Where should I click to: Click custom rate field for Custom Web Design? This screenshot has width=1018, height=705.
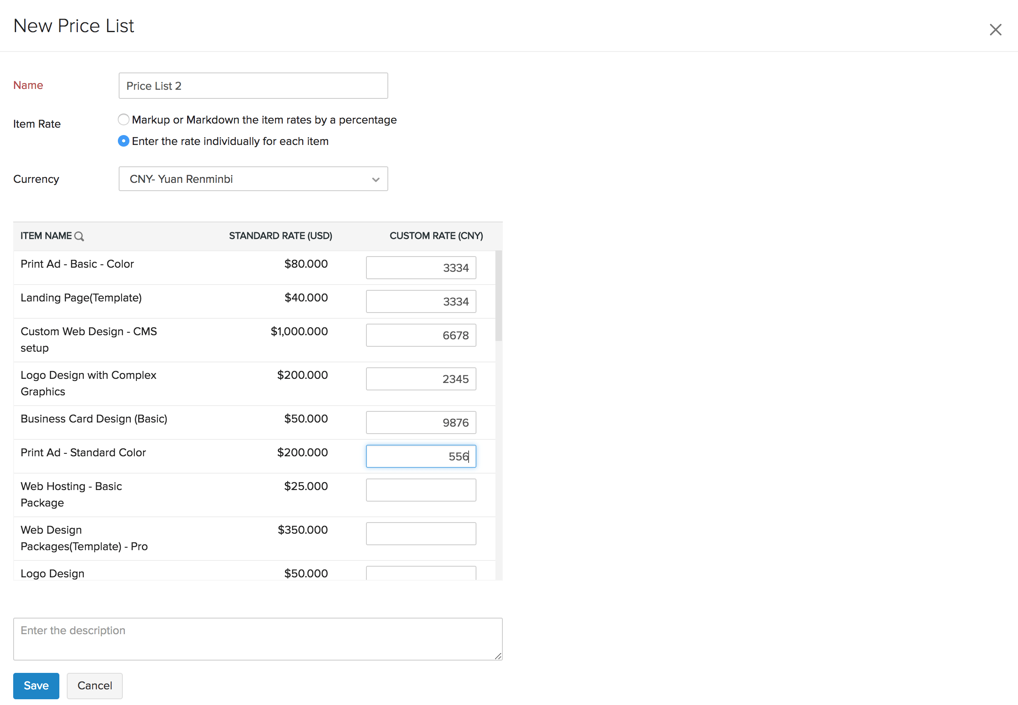421,335
